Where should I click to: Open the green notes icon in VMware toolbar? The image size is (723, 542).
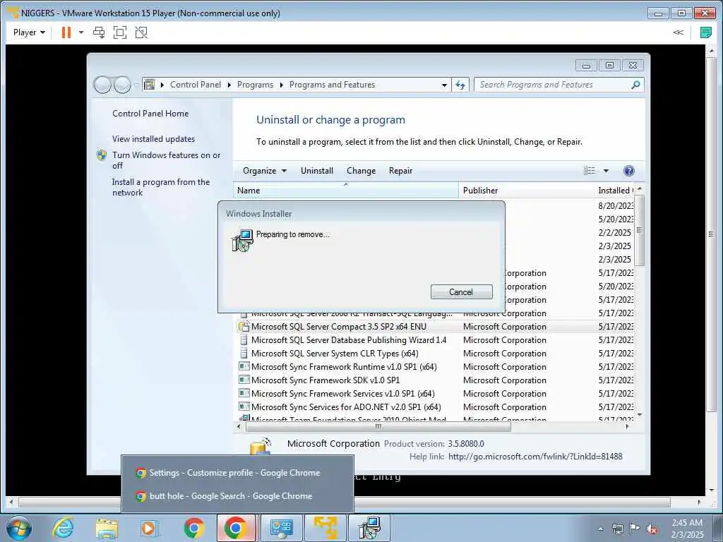click(705, 32)
